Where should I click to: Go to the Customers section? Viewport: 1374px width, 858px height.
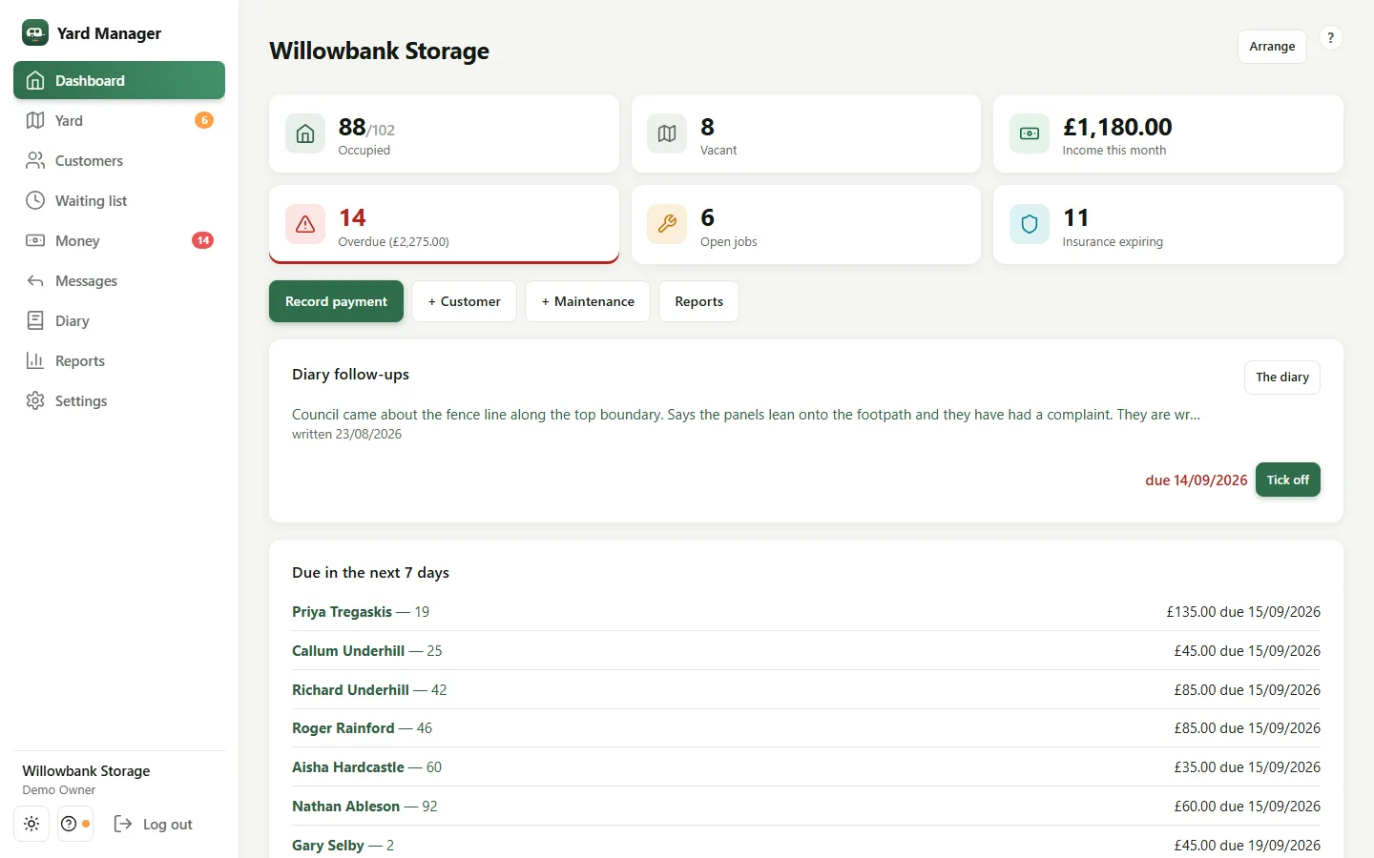pos(119,160)
